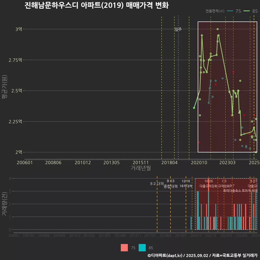Image resolution: width=260 pixels, height=260 pixels.
Task: Select 201408 on the volume chart axis
Action: click(120, 235)
